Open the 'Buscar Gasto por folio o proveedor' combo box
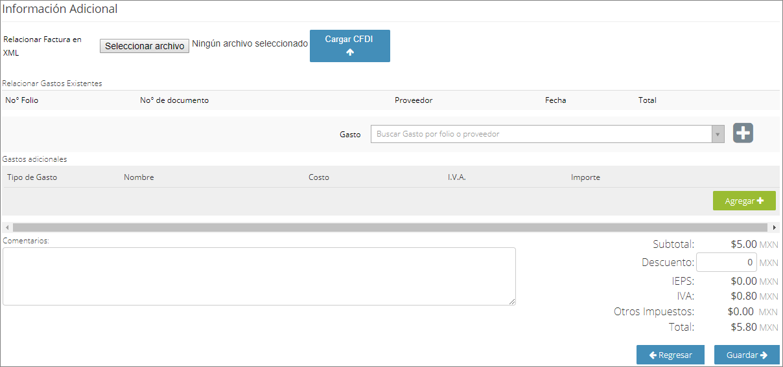 click(547, 134)
